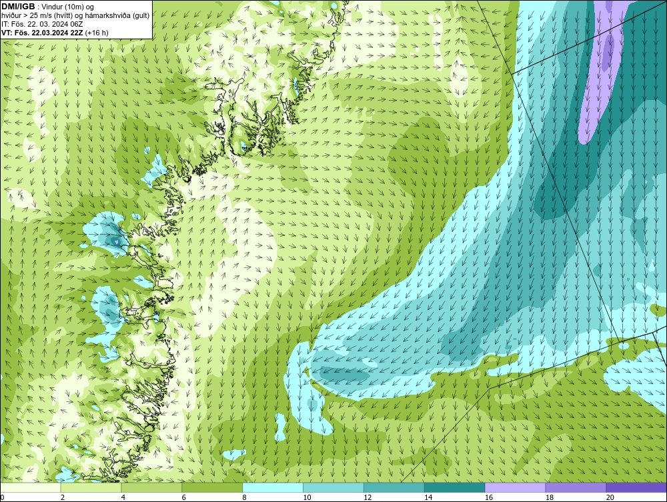Click the legend scale label '6'
The image size is (667, 502).
tap(184, 497)
